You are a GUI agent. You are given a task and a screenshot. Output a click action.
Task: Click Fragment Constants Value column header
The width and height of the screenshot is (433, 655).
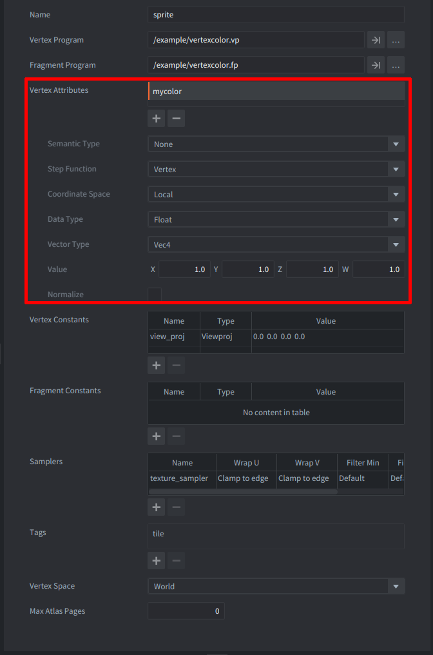(x=328, y=392)
